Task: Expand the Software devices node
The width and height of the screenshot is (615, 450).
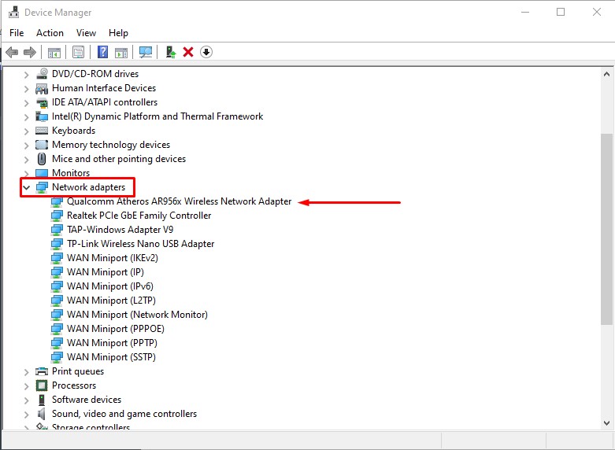Action: click(x=26, y=400)
